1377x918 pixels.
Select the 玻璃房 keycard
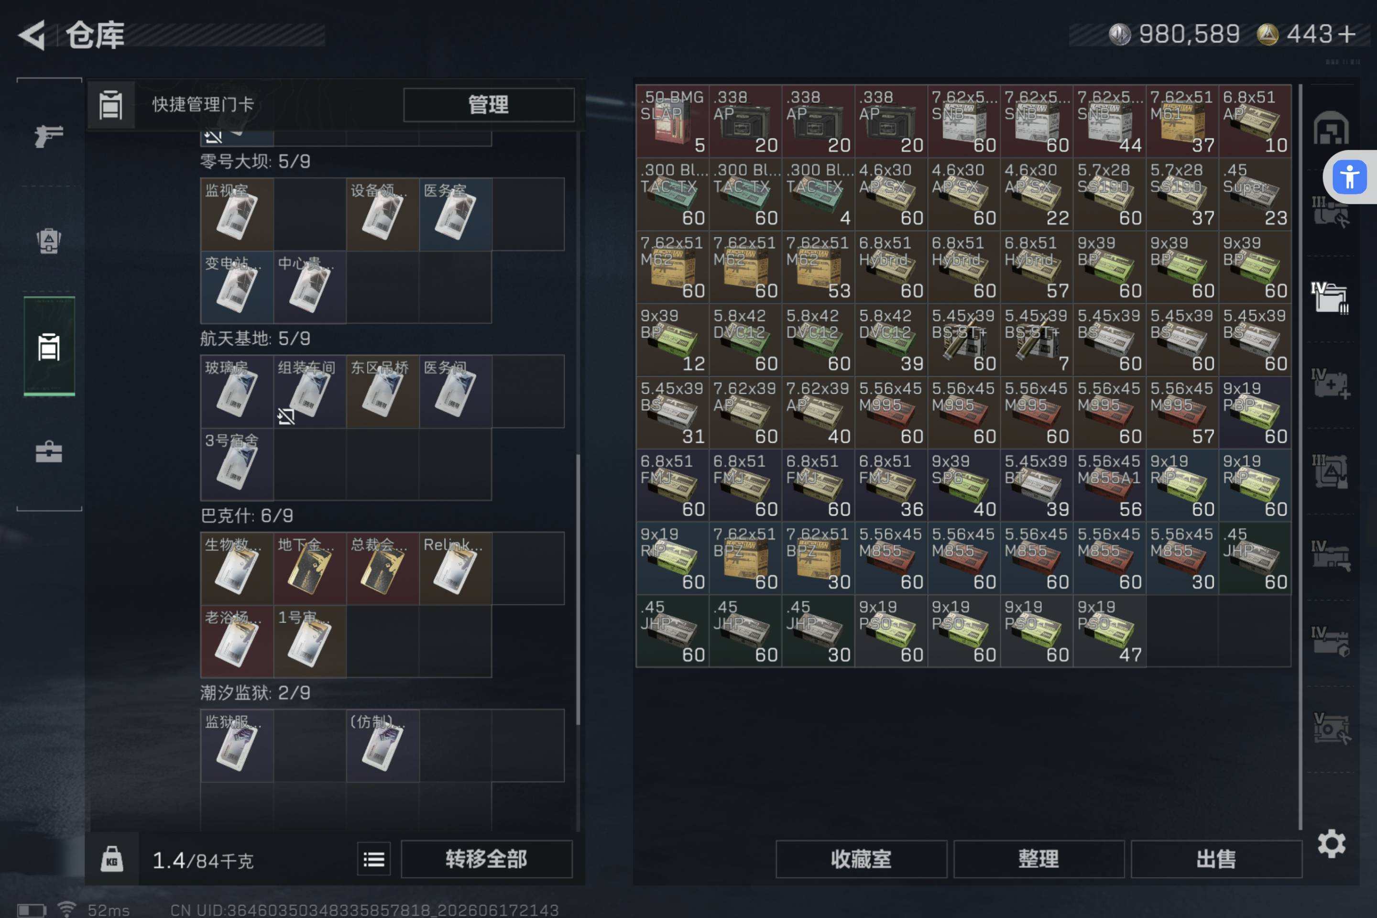(x=237, y=391)
